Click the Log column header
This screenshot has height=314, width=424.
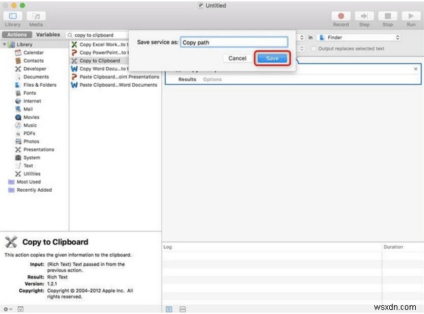[168, 247]
